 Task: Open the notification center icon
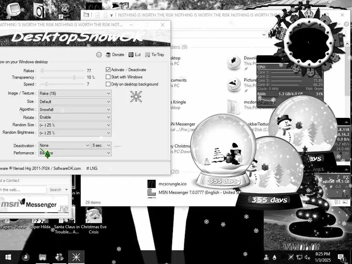click(x=341, y=257)
